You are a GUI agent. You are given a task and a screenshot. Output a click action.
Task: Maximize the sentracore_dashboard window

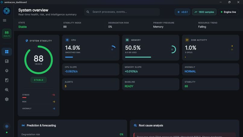(x=229, y=2)
